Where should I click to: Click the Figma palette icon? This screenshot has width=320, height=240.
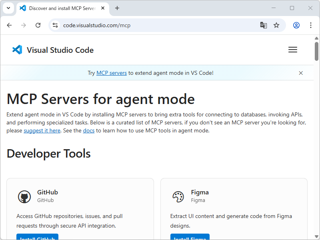coord(178,196)
